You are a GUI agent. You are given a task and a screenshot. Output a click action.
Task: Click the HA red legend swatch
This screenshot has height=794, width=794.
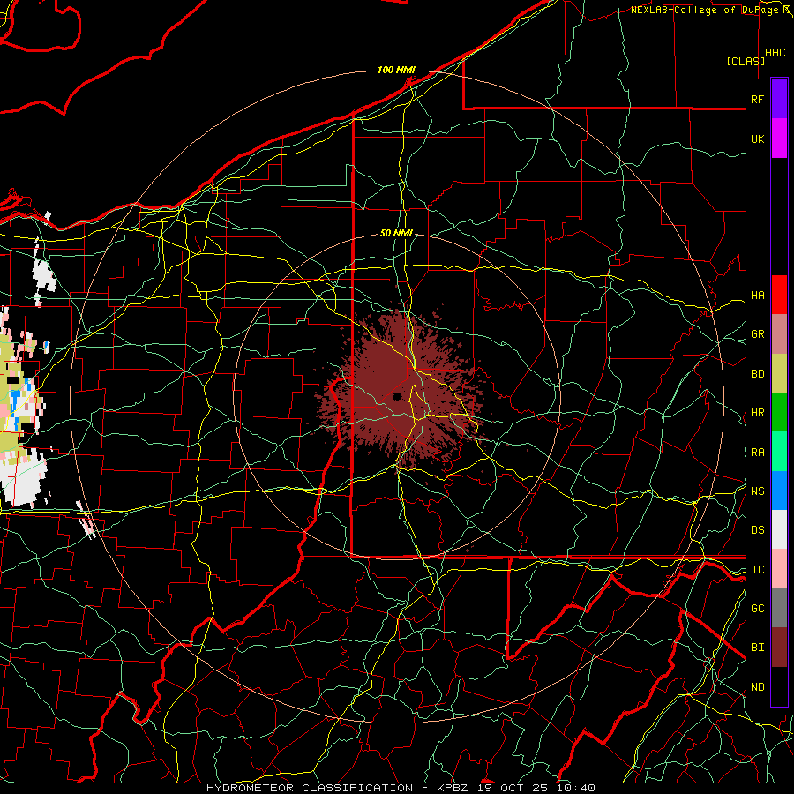tap(779, 295)
